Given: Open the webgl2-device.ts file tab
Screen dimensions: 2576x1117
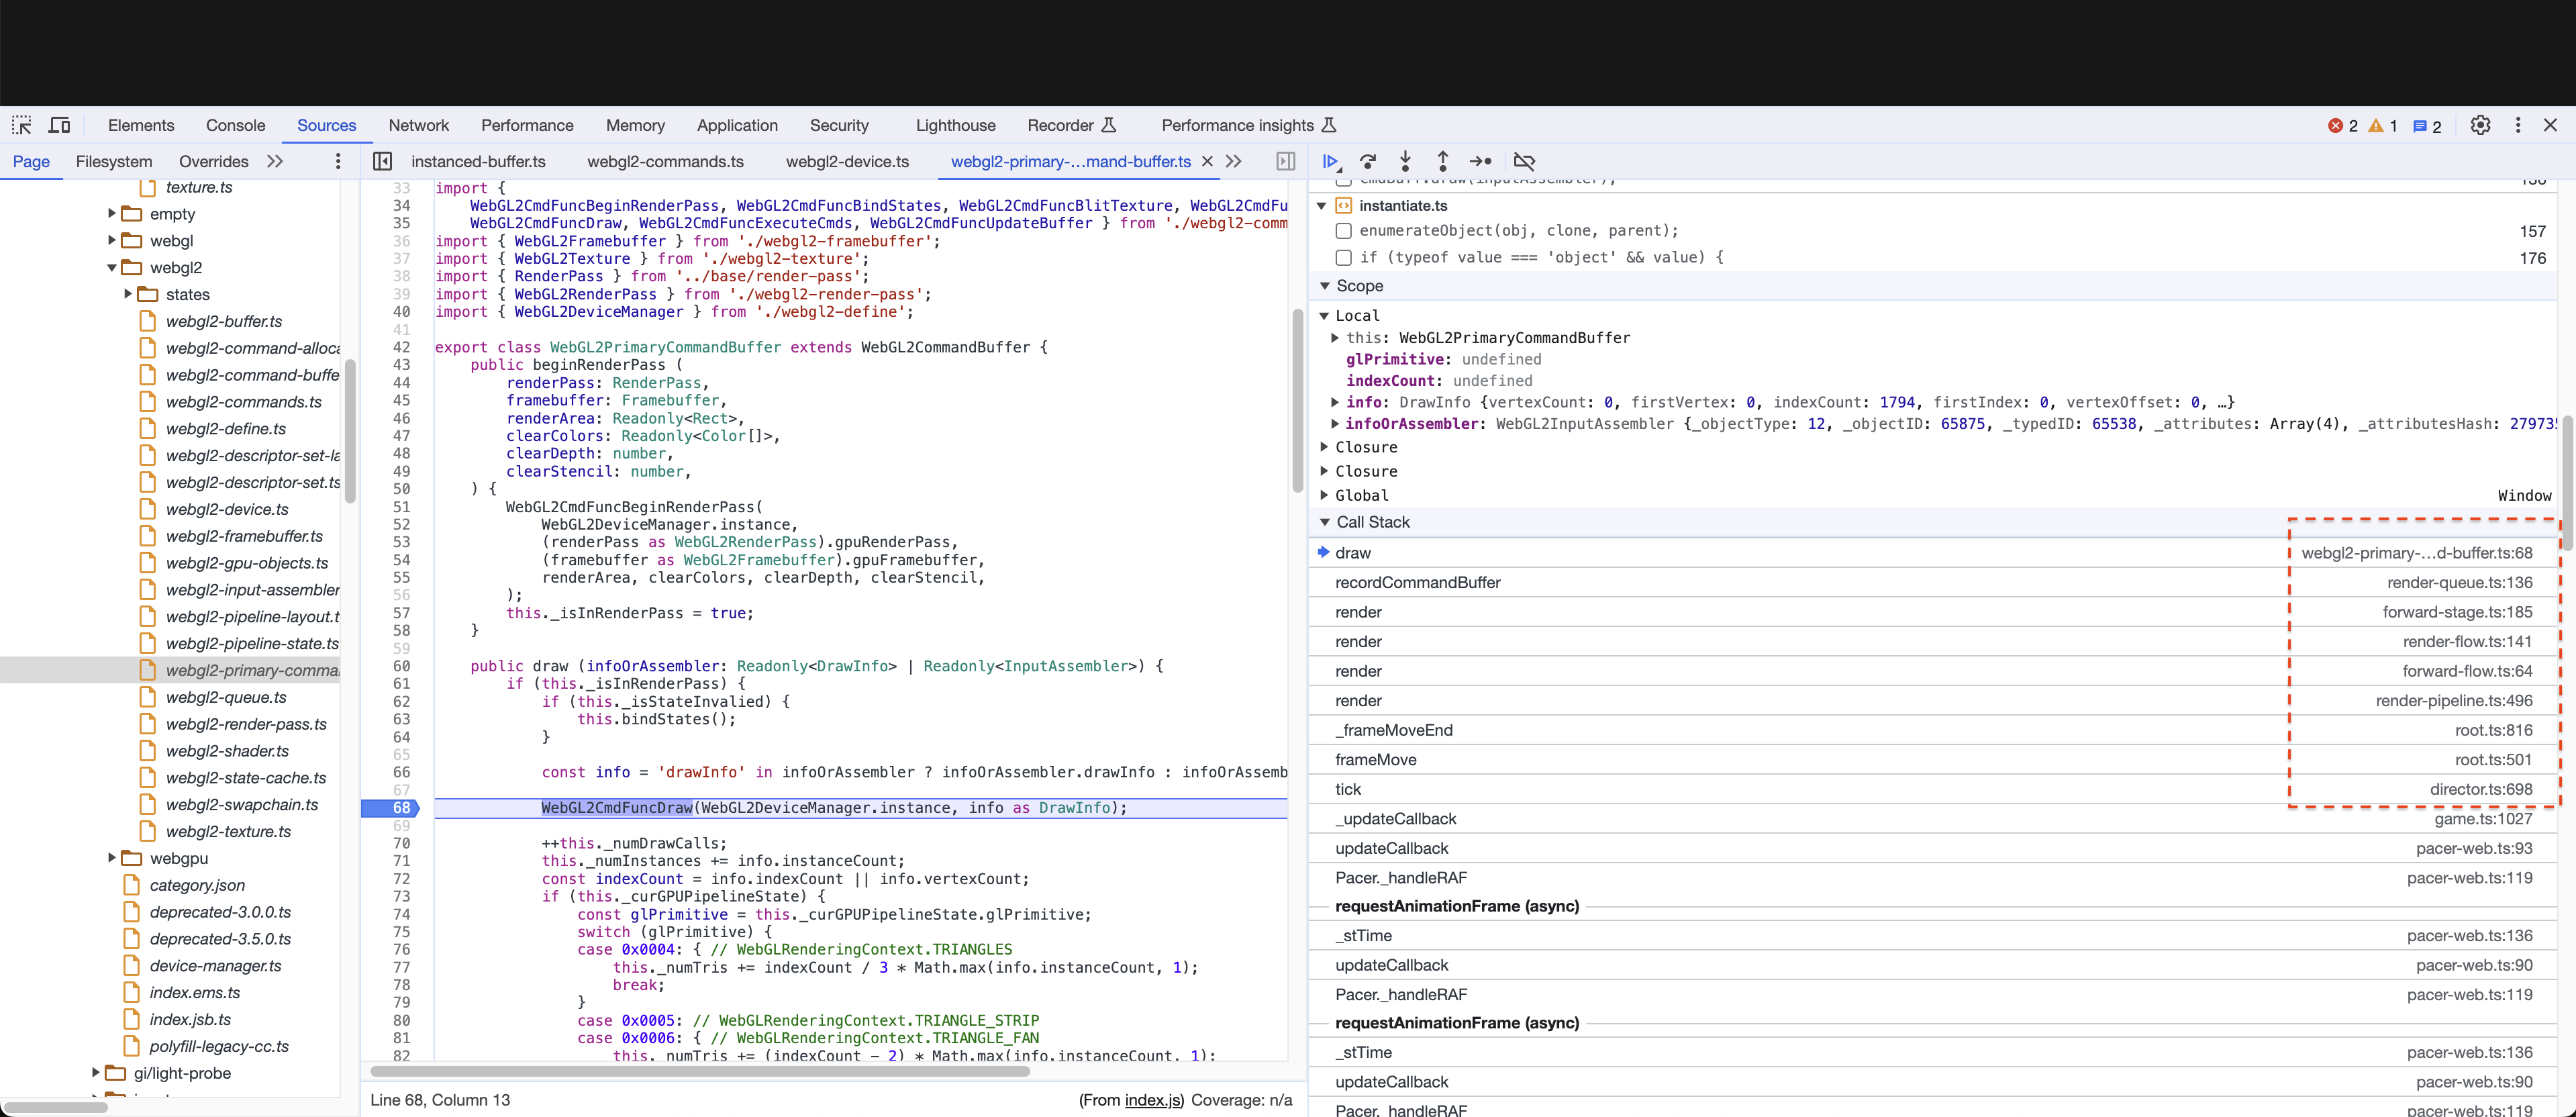Looking at the screenshot, I should [x=847, y=161].
